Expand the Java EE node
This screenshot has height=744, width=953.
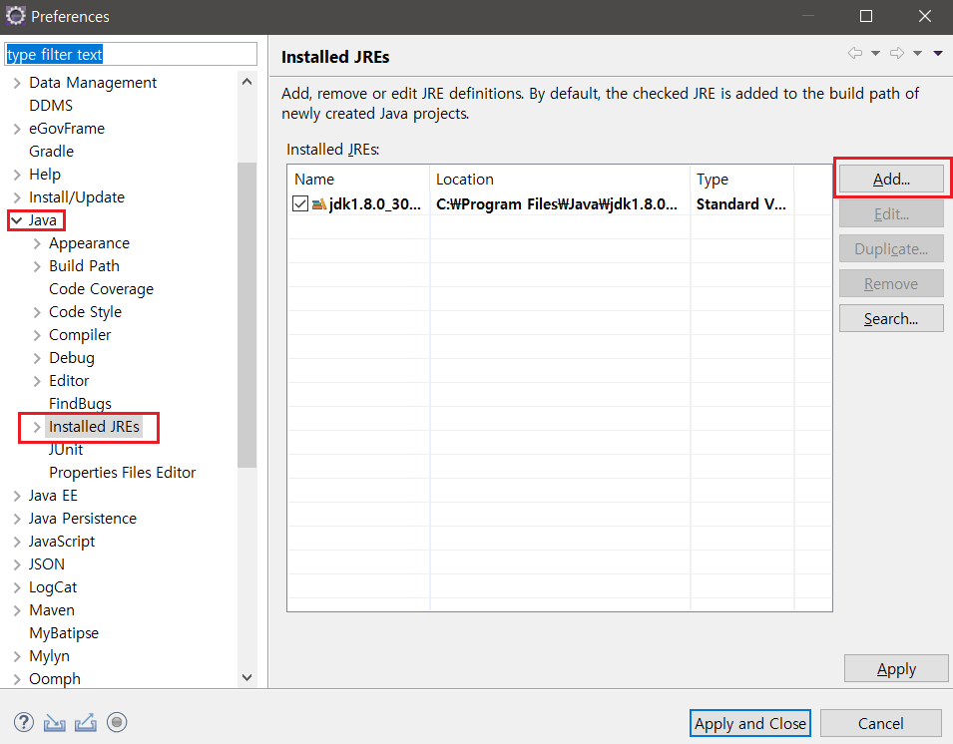tap(17, 496)
